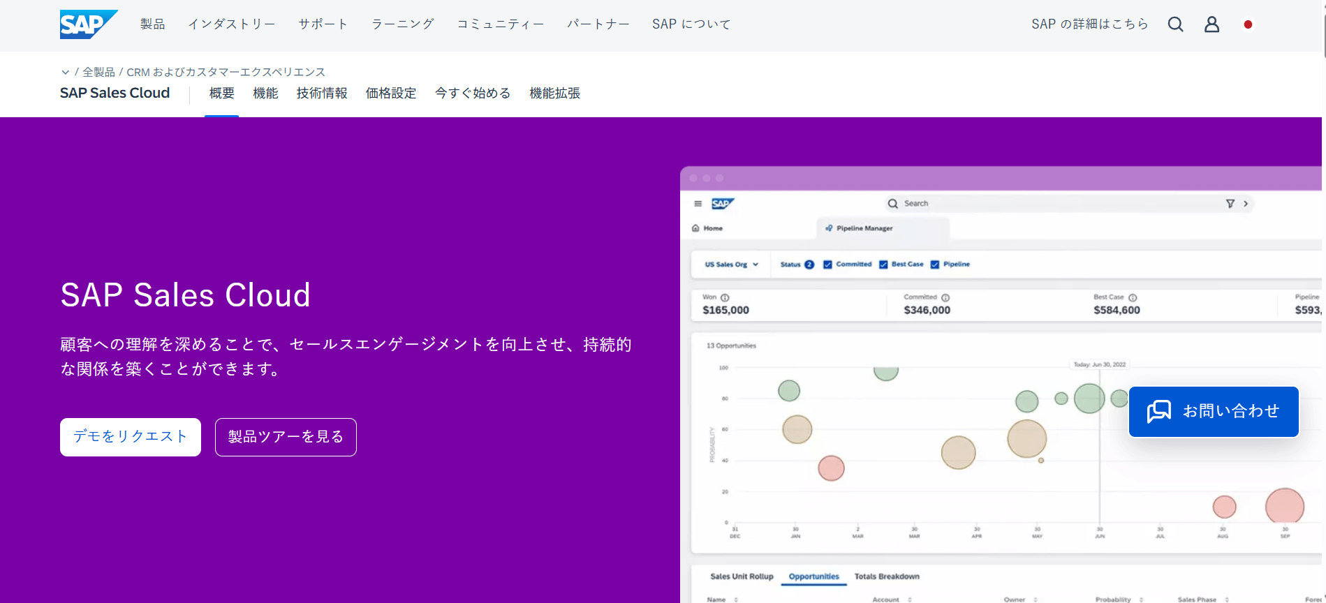The width and height of the screenshot is (1326, 603).
Task: Switch to the 機能 tab
Action: click(x=265, y=94)
